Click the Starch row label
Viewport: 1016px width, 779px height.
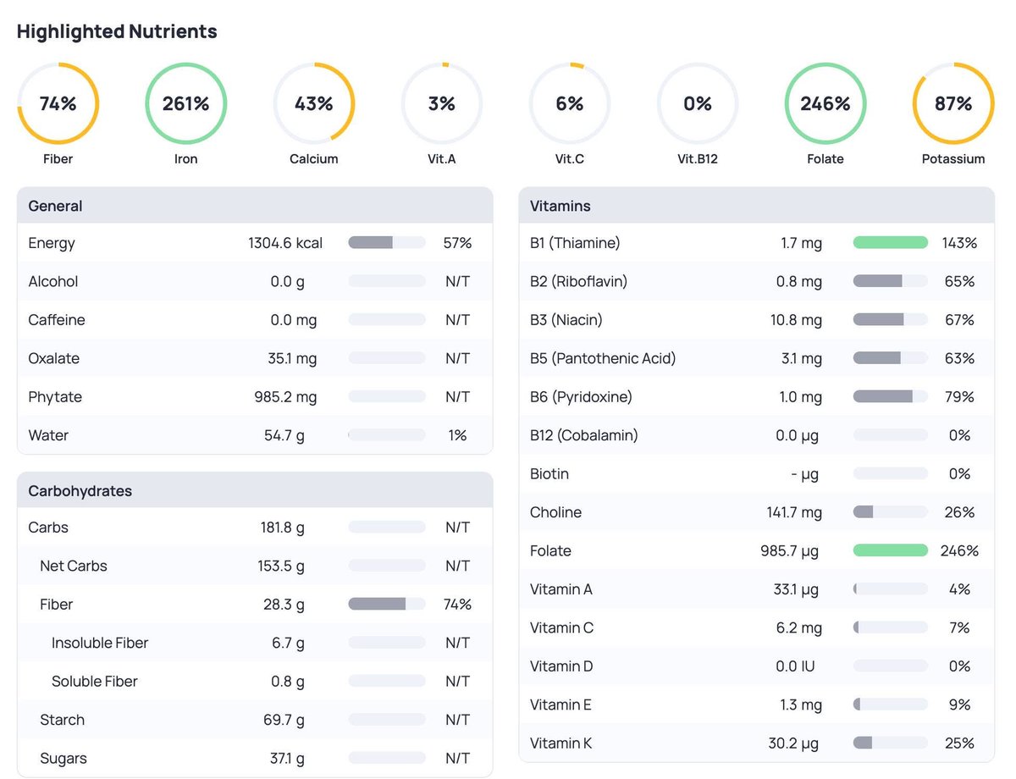63,720
